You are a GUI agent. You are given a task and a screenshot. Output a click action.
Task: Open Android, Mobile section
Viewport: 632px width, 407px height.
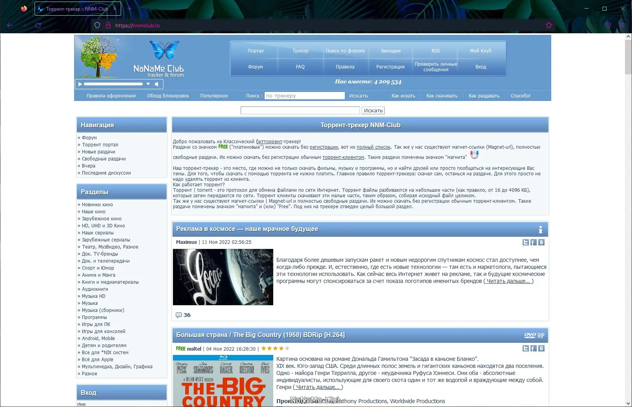click(98, 339)
